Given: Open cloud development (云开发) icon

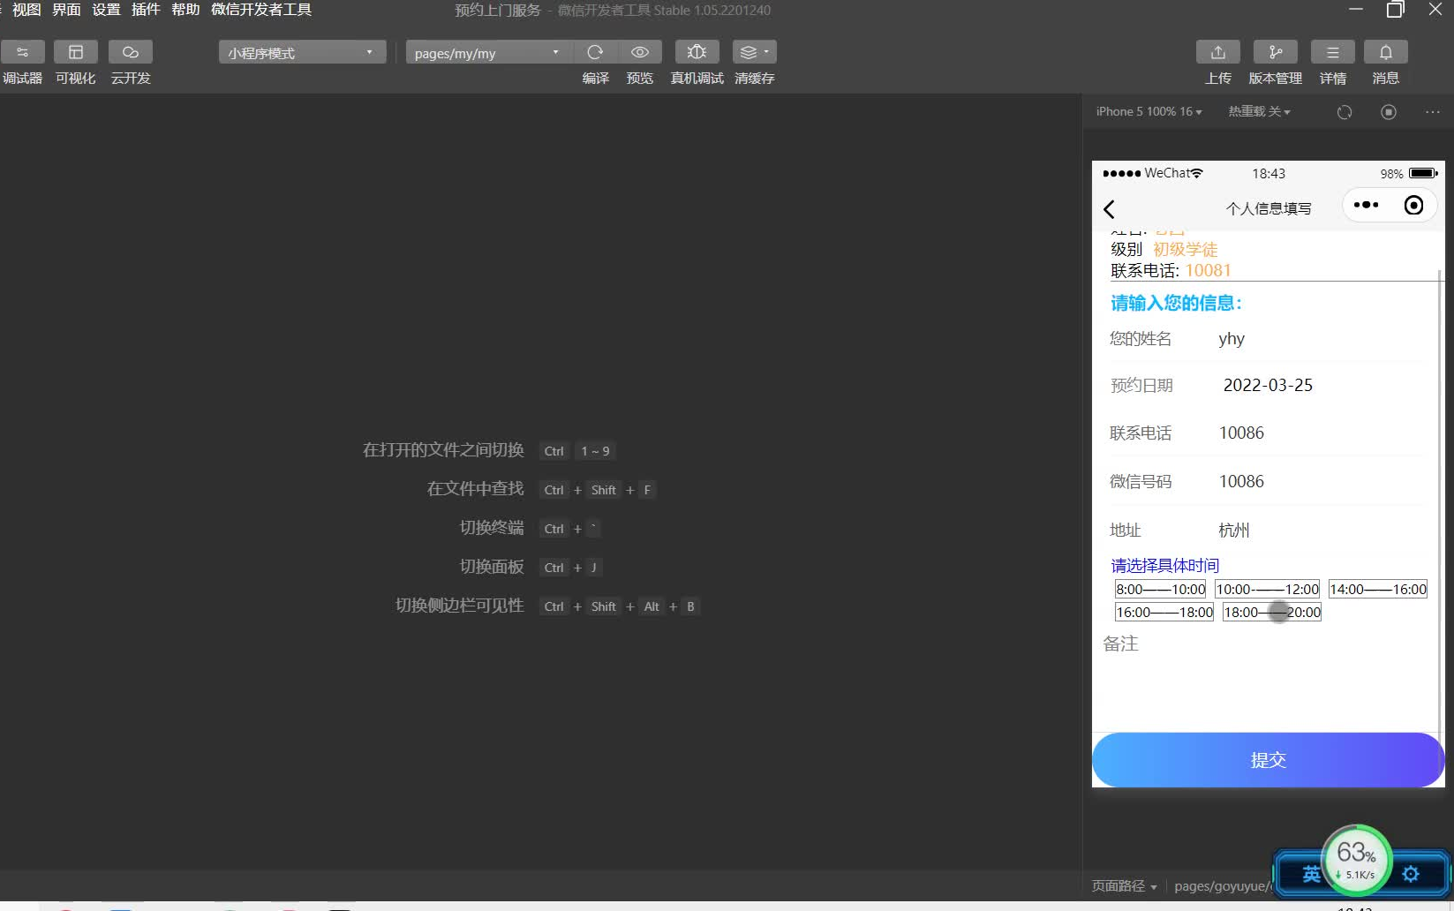Looking at the screenshot, I should (x=131, y=52).
